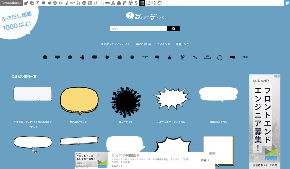Select the thought bubble with dot category icon

point(157,57)
